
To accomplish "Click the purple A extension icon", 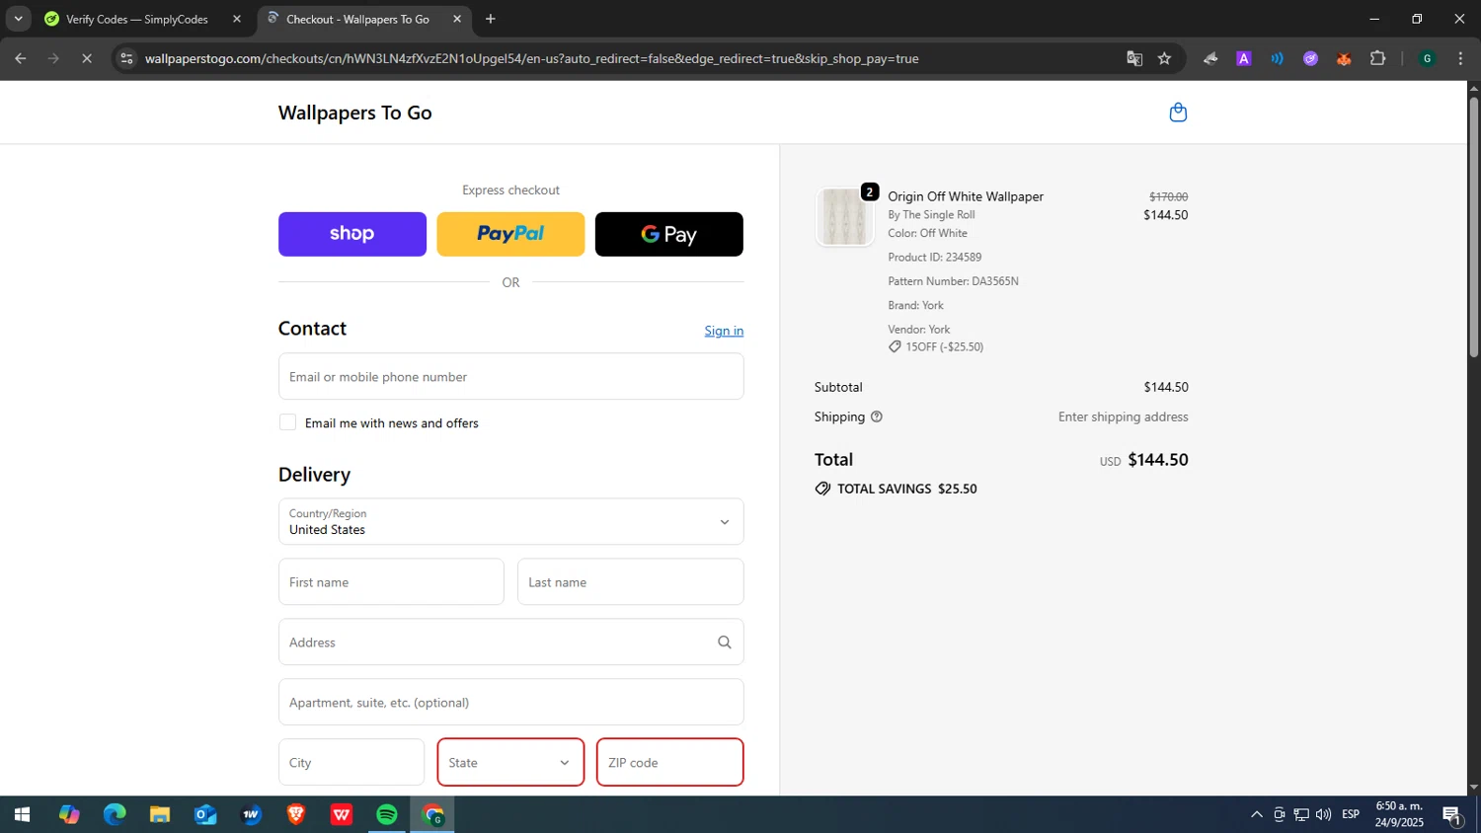I will coord(1243,58).
